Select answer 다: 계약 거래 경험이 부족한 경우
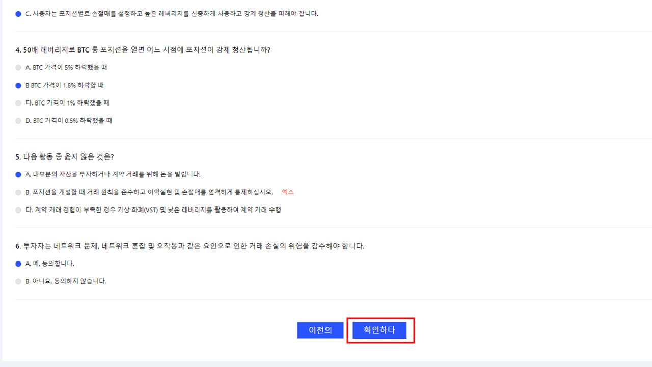The width and height of the screenshot is (652, 367). click(18, 210)
